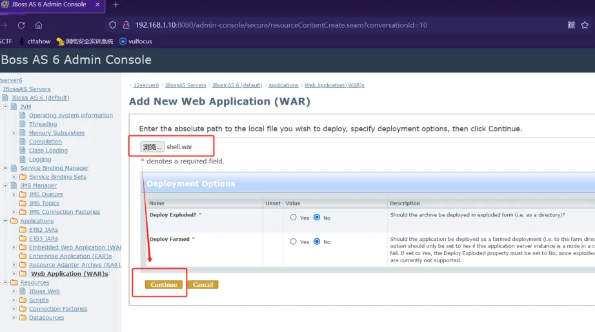The height and width of the screenshot is (332, 595).
Task: Collapse the Applications tree node
Action: point(5,221)
